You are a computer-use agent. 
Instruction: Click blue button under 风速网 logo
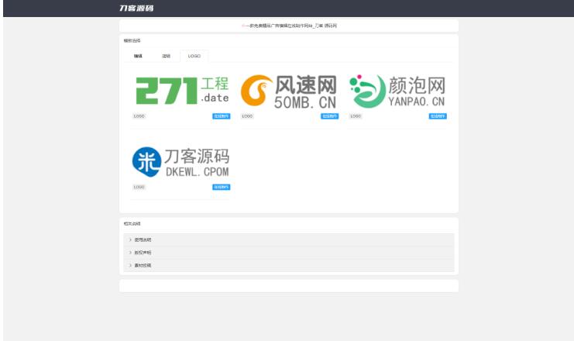tap(329, 116)
